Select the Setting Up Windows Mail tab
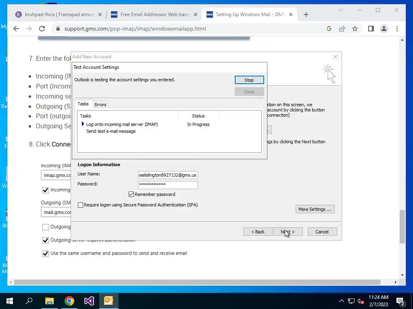The image size is (413, 309). [250, 14]
